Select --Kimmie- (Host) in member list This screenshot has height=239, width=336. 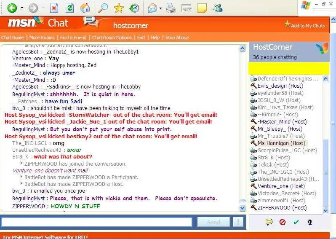click(278, 115)
